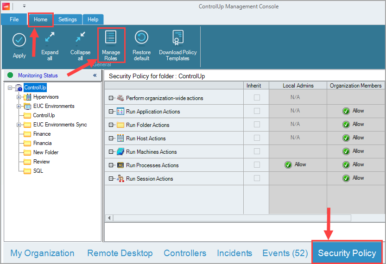Click Organization Members Allow icon for Run Application Actions
386x264 pixels.
coord(346,111)
